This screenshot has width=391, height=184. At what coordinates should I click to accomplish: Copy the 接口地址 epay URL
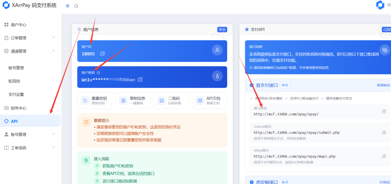point(384,111)
